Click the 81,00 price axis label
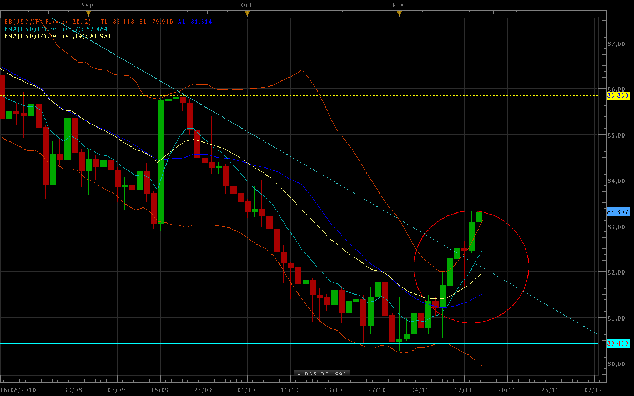The width and height of the screenshot is (634, 396). click(x=617, y=318)
